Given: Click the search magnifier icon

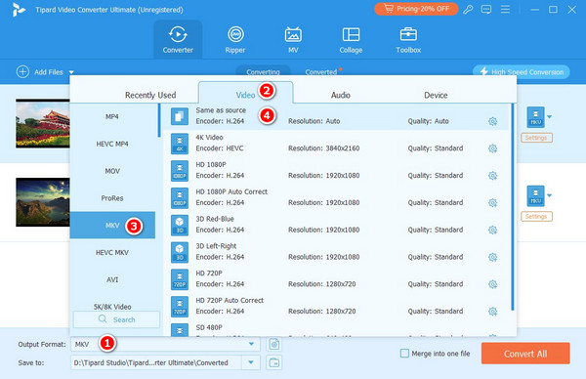Looking at the screenshot, I should pyautogui.click(x=103, y=319).
